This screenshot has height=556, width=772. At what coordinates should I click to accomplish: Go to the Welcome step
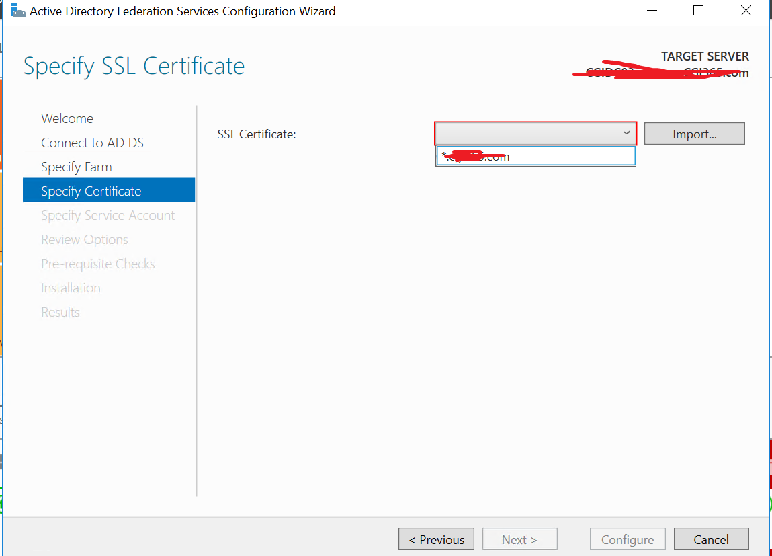[67, 118]
